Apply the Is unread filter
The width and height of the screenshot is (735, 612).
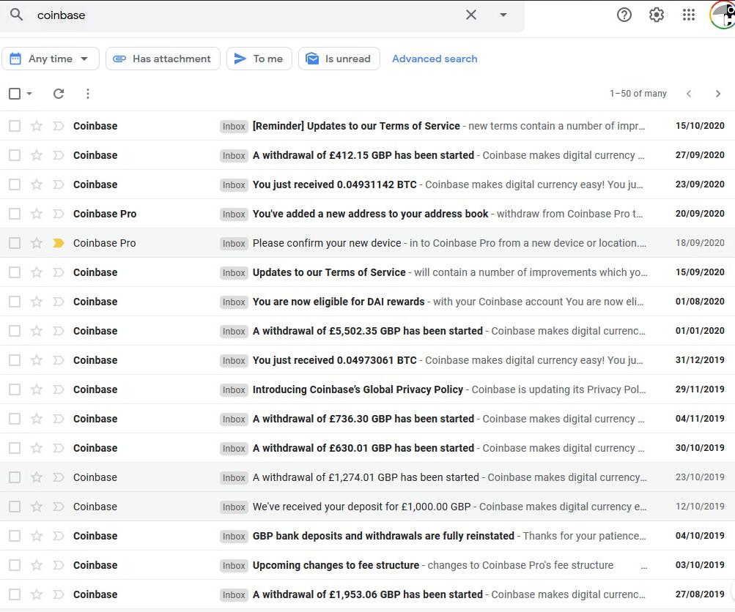[x=339, y=59]
